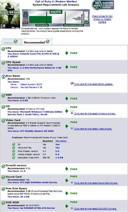Click the check mark in the Dedicated Video RAM row
This screenshot has height=212, width=128.
14,157
